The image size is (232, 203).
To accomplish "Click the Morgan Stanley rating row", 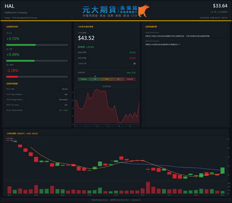I will click(x=37, y=100).
